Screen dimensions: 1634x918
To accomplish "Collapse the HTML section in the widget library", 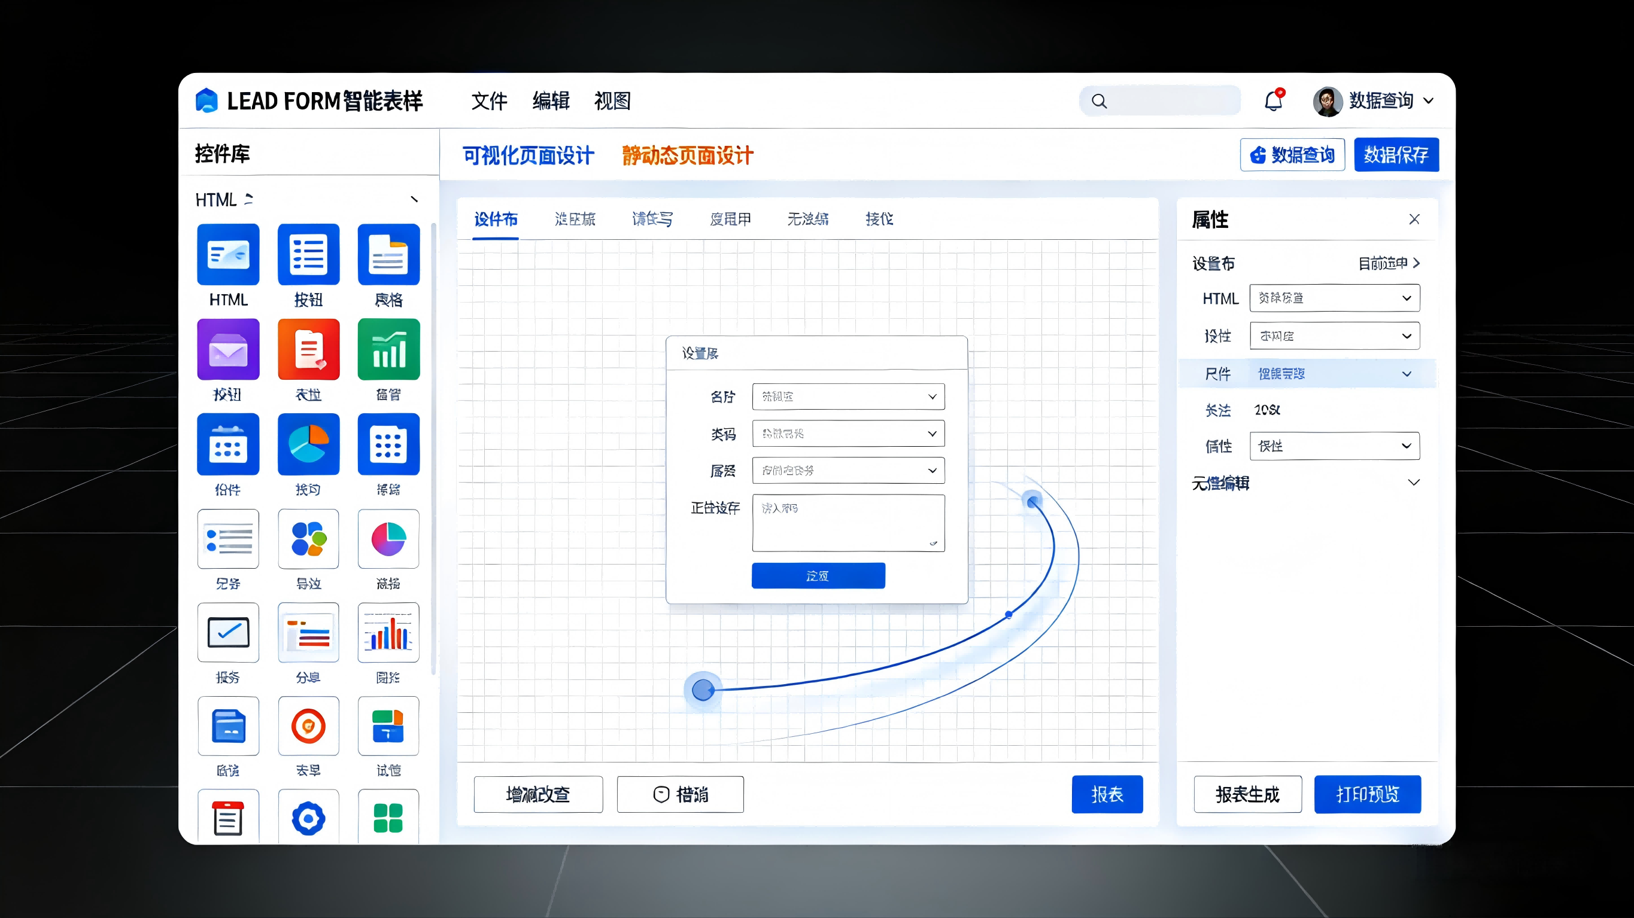I will [414, 200].
